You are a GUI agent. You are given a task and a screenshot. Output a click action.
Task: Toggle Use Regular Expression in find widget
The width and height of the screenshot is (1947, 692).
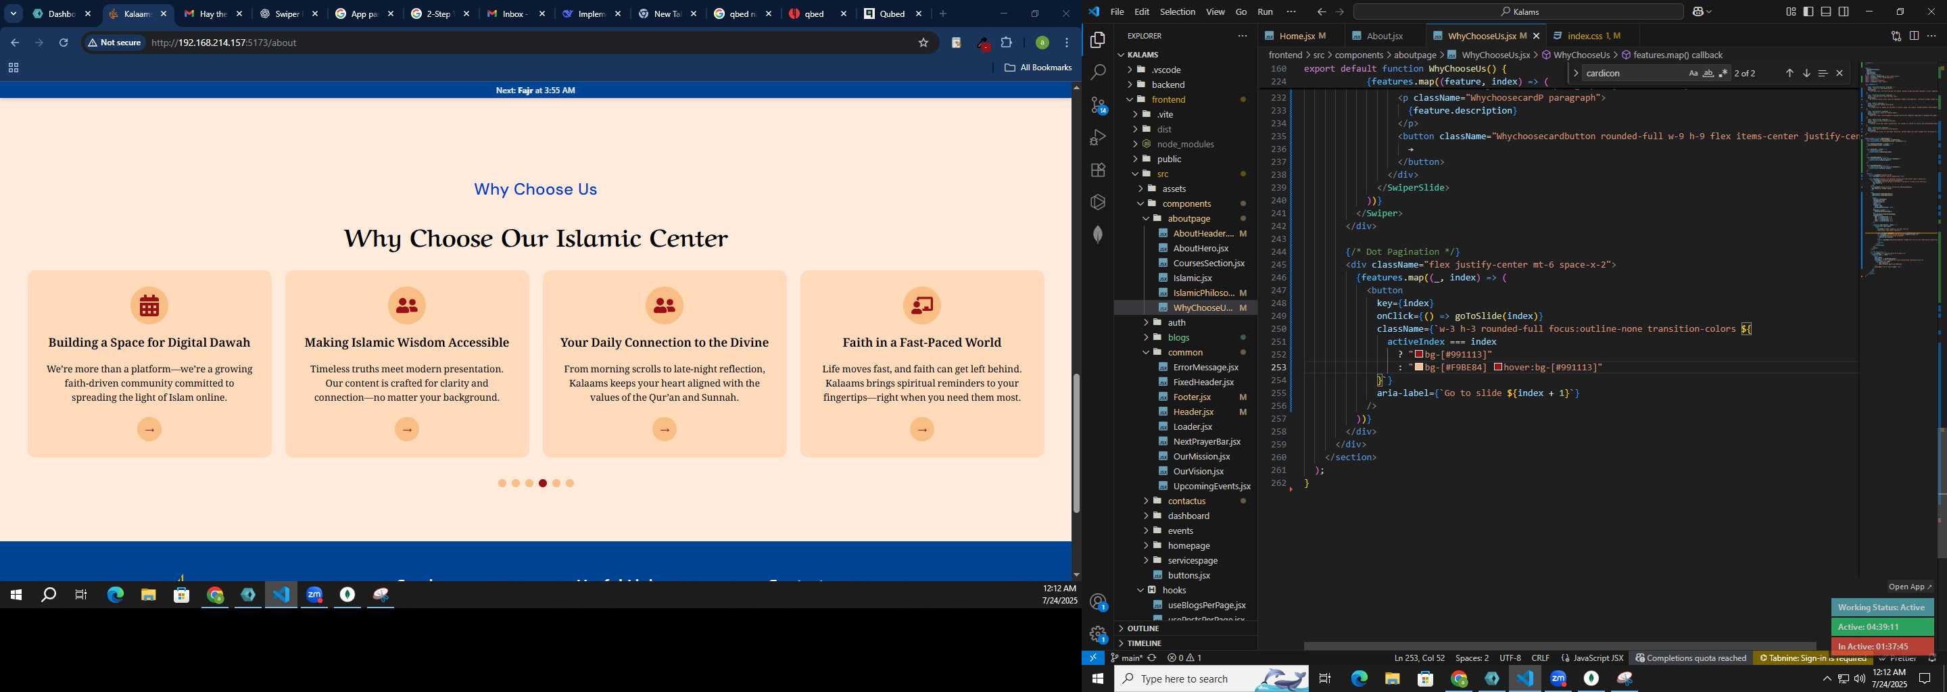pos(1723,73)
